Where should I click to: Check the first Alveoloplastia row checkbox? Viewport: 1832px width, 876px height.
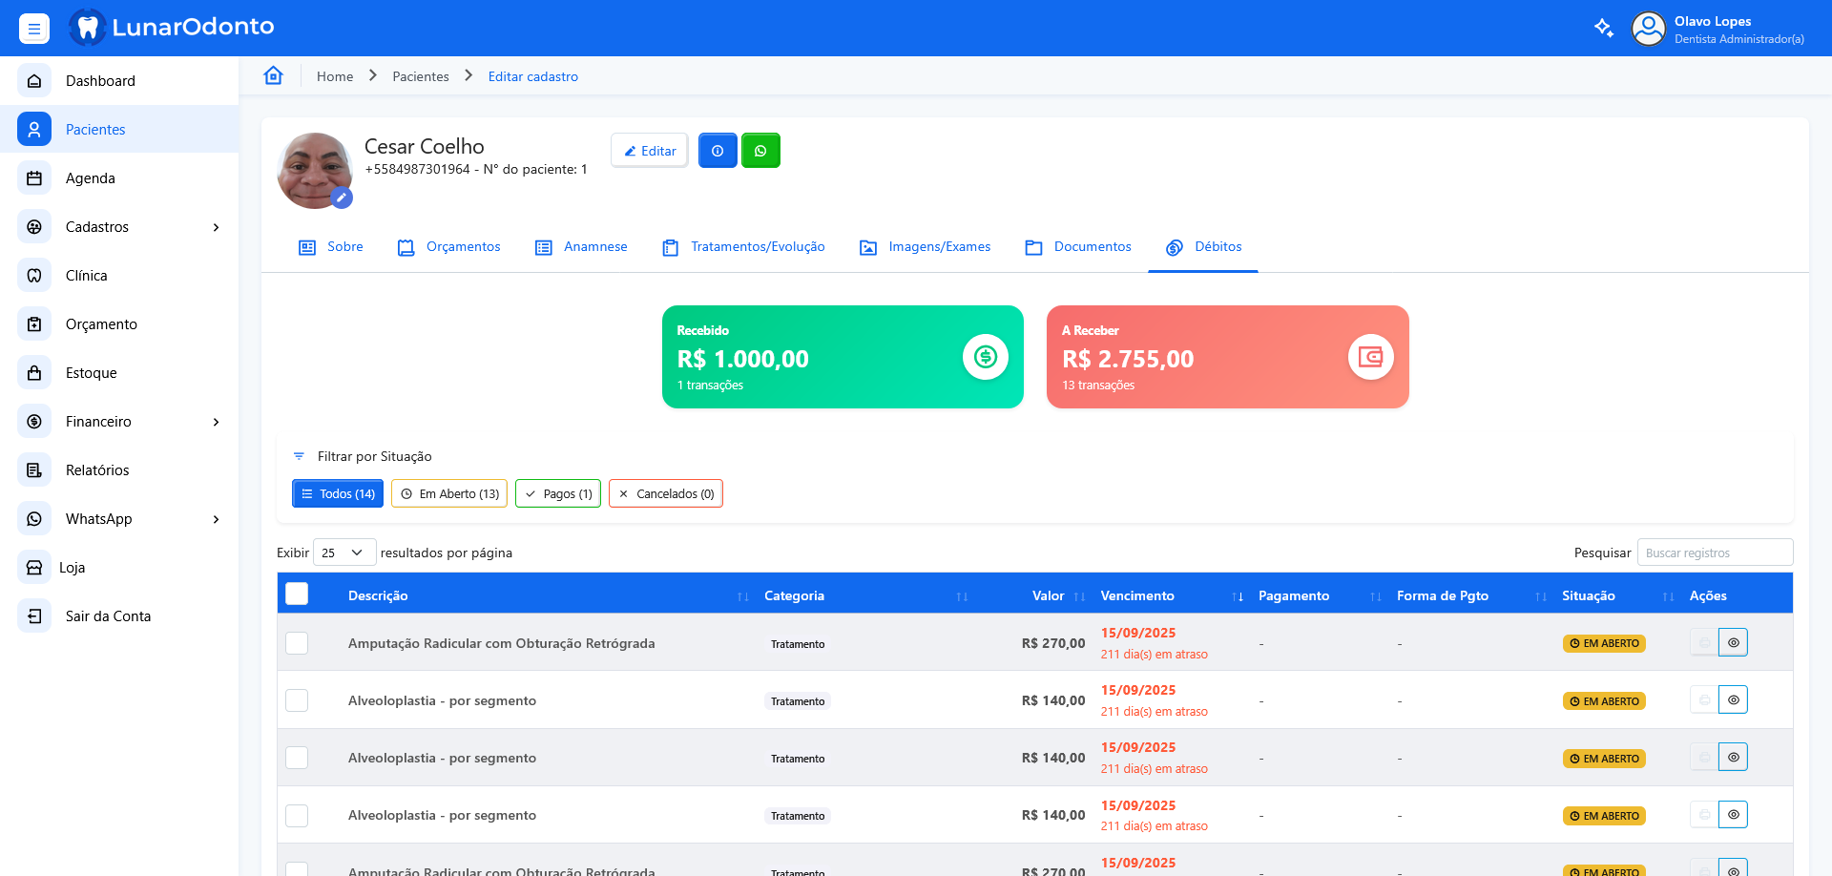pyautogui.click(x=298, y=700)
